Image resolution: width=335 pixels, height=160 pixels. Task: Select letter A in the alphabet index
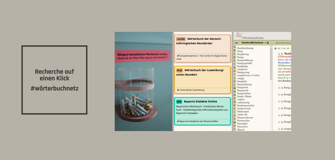(234, 47)
